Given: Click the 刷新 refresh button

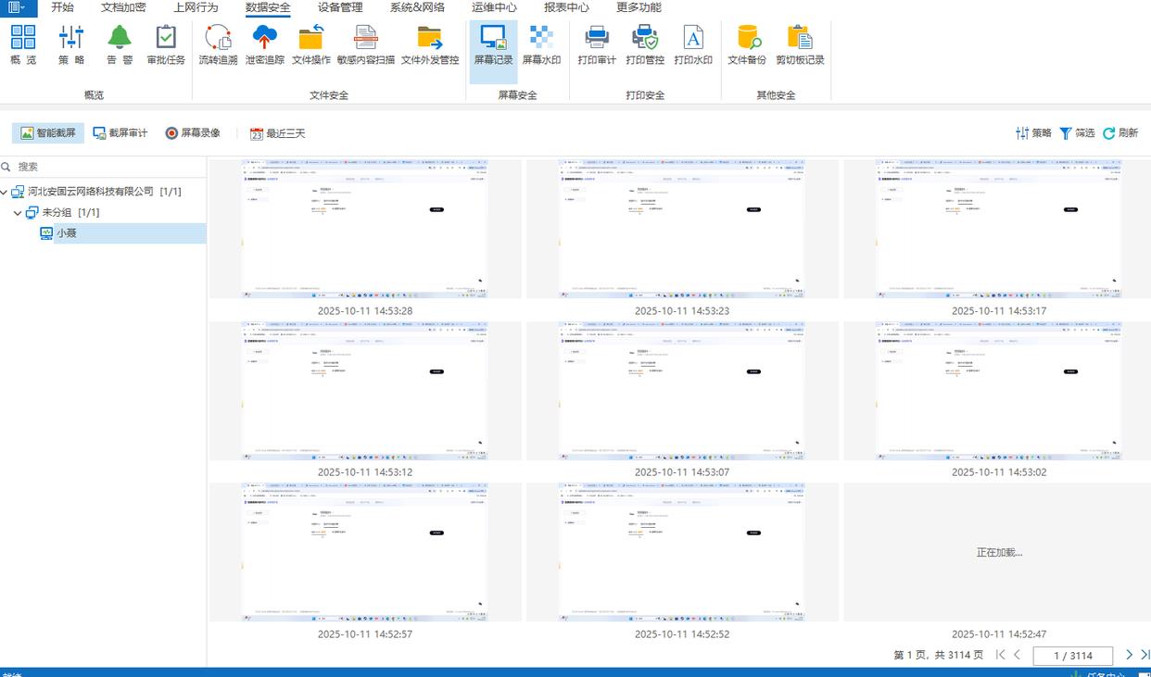Looking at the screenshot, I should tap(1120, 133).
